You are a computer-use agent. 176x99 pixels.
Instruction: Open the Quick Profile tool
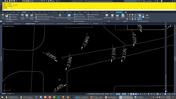point(7,17)
